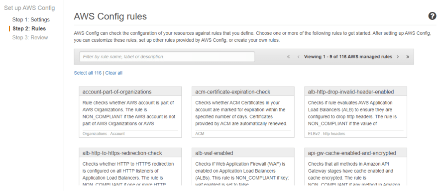438x191 pixels.
Task: Click Select all 116 link
Action: 88,73
